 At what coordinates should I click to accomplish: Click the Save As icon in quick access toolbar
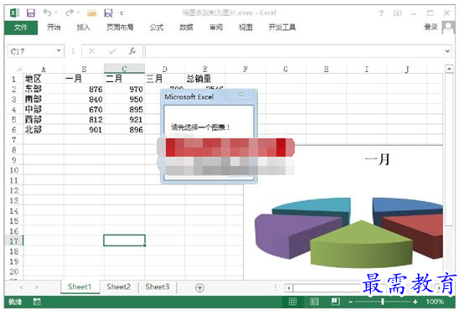point(108,13)
